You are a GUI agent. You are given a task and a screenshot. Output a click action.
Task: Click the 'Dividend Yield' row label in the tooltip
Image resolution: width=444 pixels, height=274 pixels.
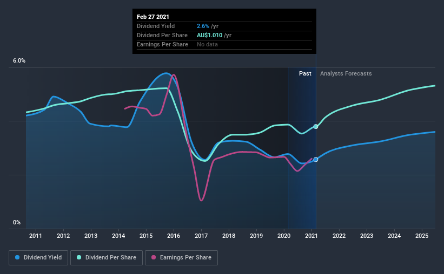click(156, 26)
